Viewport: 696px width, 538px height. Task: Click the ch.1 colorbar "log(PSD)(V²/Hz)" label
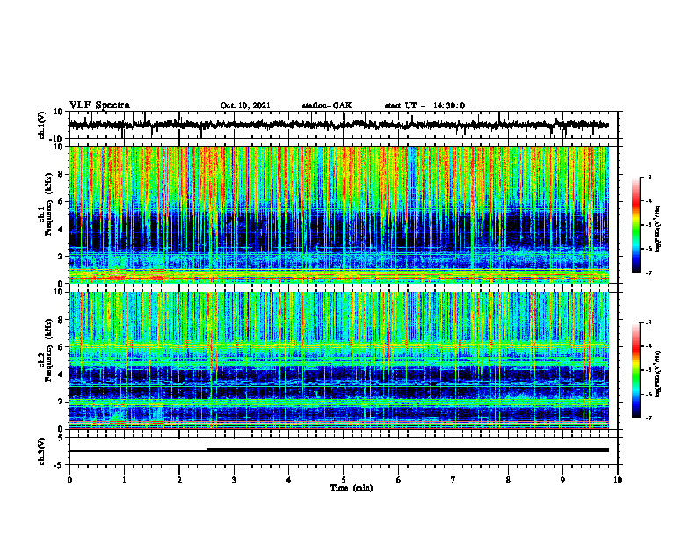pos(658,229)
